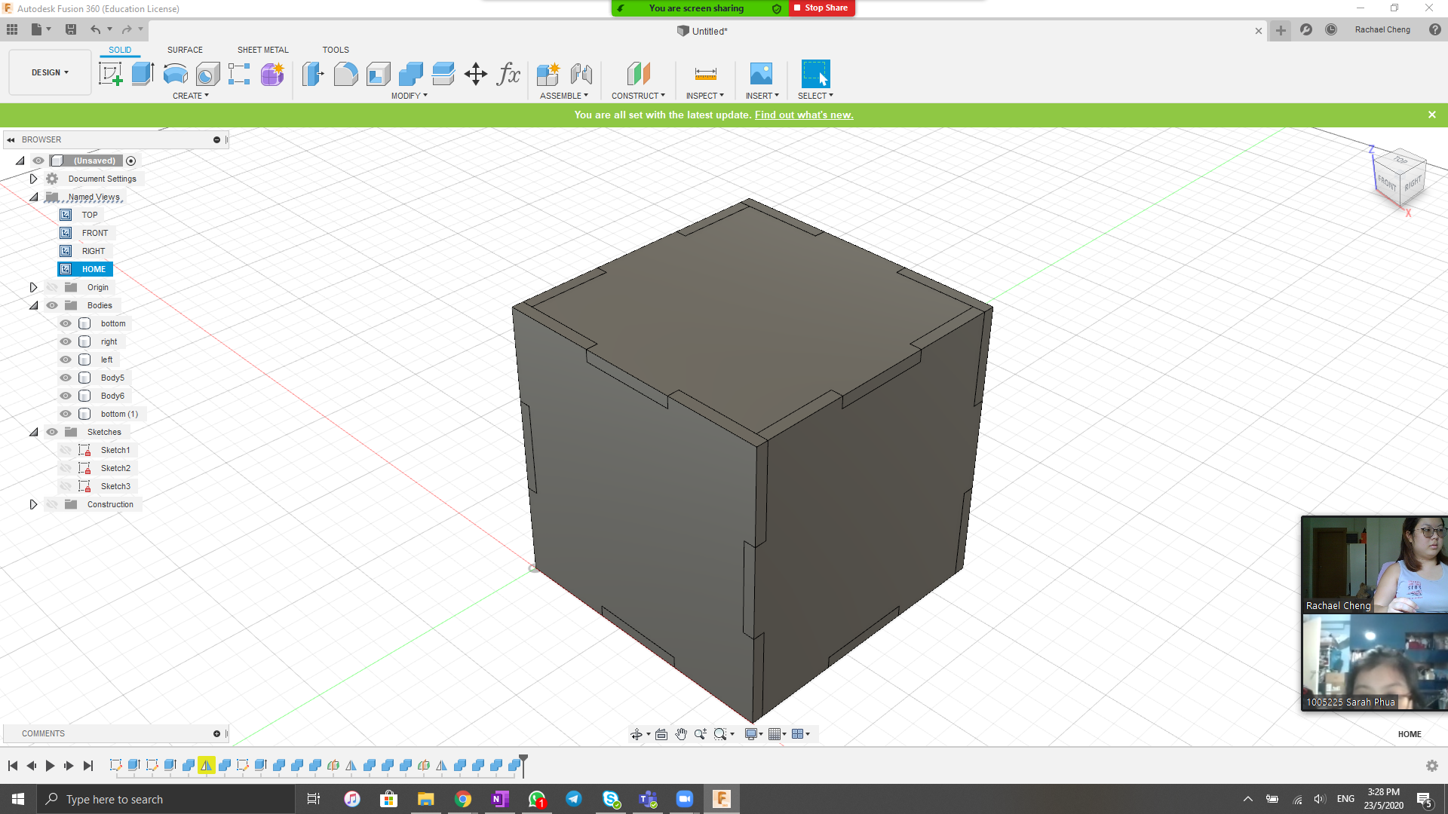Collapse the Sketches folder
Image resolution: width=1448 pixels, height=814 pixels.
33,432
